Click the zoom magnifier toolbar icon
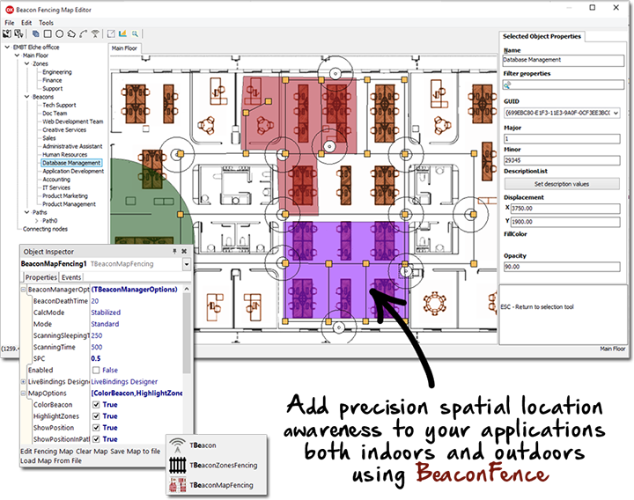This screenshot has width=634, height=500. (136, 33)
